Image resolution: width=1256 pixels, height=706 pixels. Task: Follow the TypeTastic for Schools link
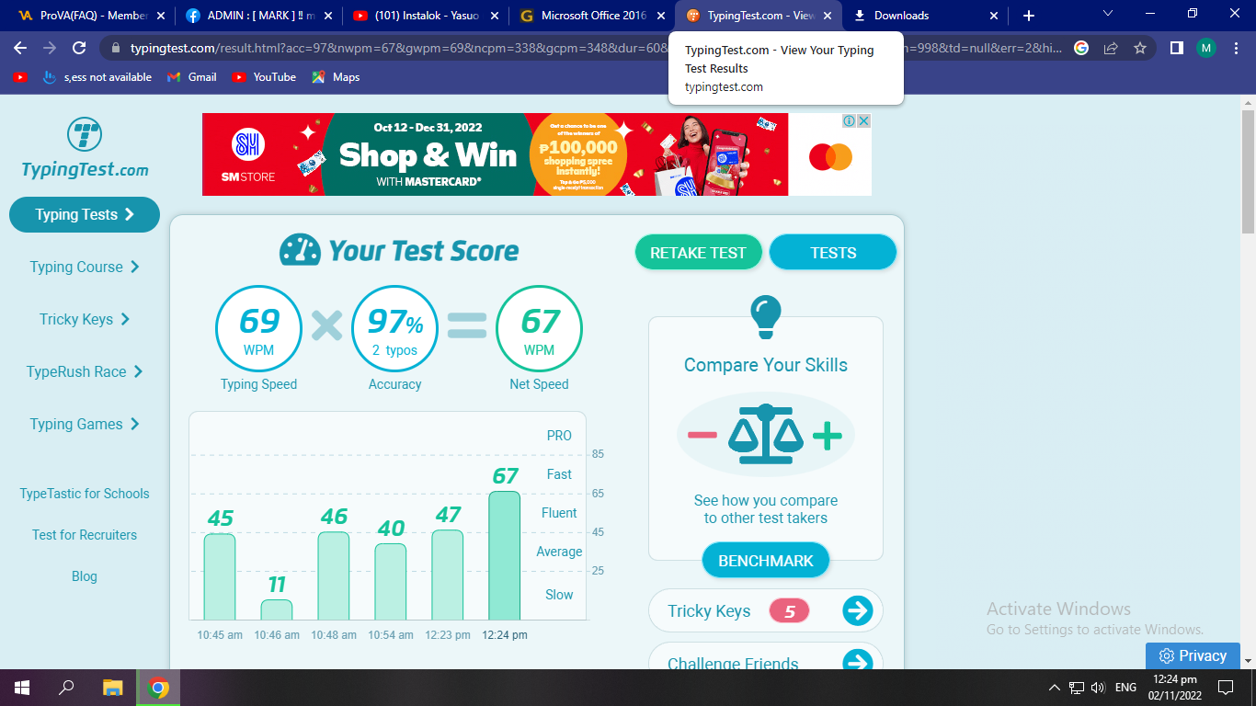(85, 494)
